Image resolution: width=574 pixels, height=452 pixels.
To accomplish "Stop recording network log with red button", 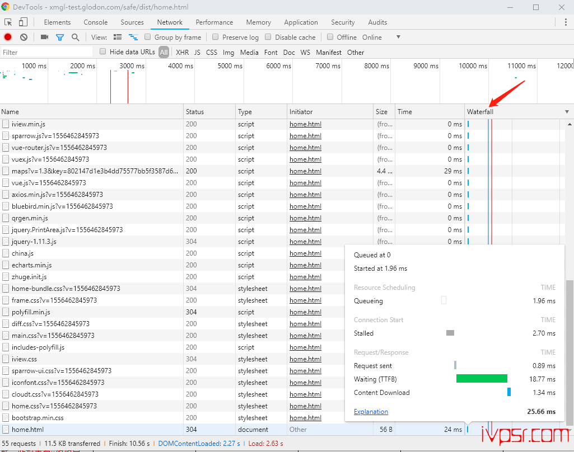I will [8, 37].
